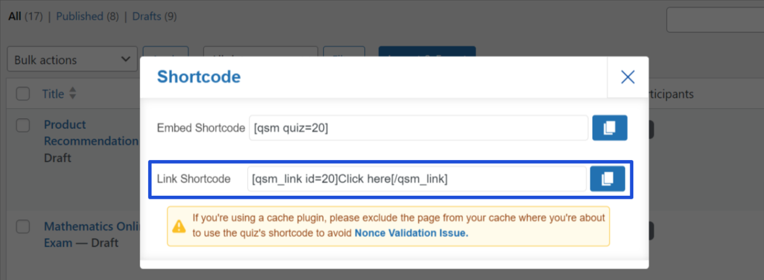Check the Product Recommendation row checkbox
This screenshot has height=280, width=764.
pyautogui.click(x=23, y=125)
